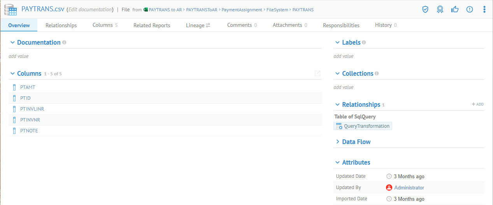Image resolution: width=493 pixels, height=205 pixels.
Task: Collapse the Documentation section
Action: point(12,42)
